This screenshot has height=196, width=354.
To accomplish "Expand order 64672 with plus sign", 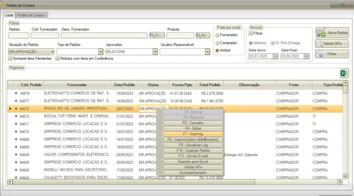I will point(16,116).
